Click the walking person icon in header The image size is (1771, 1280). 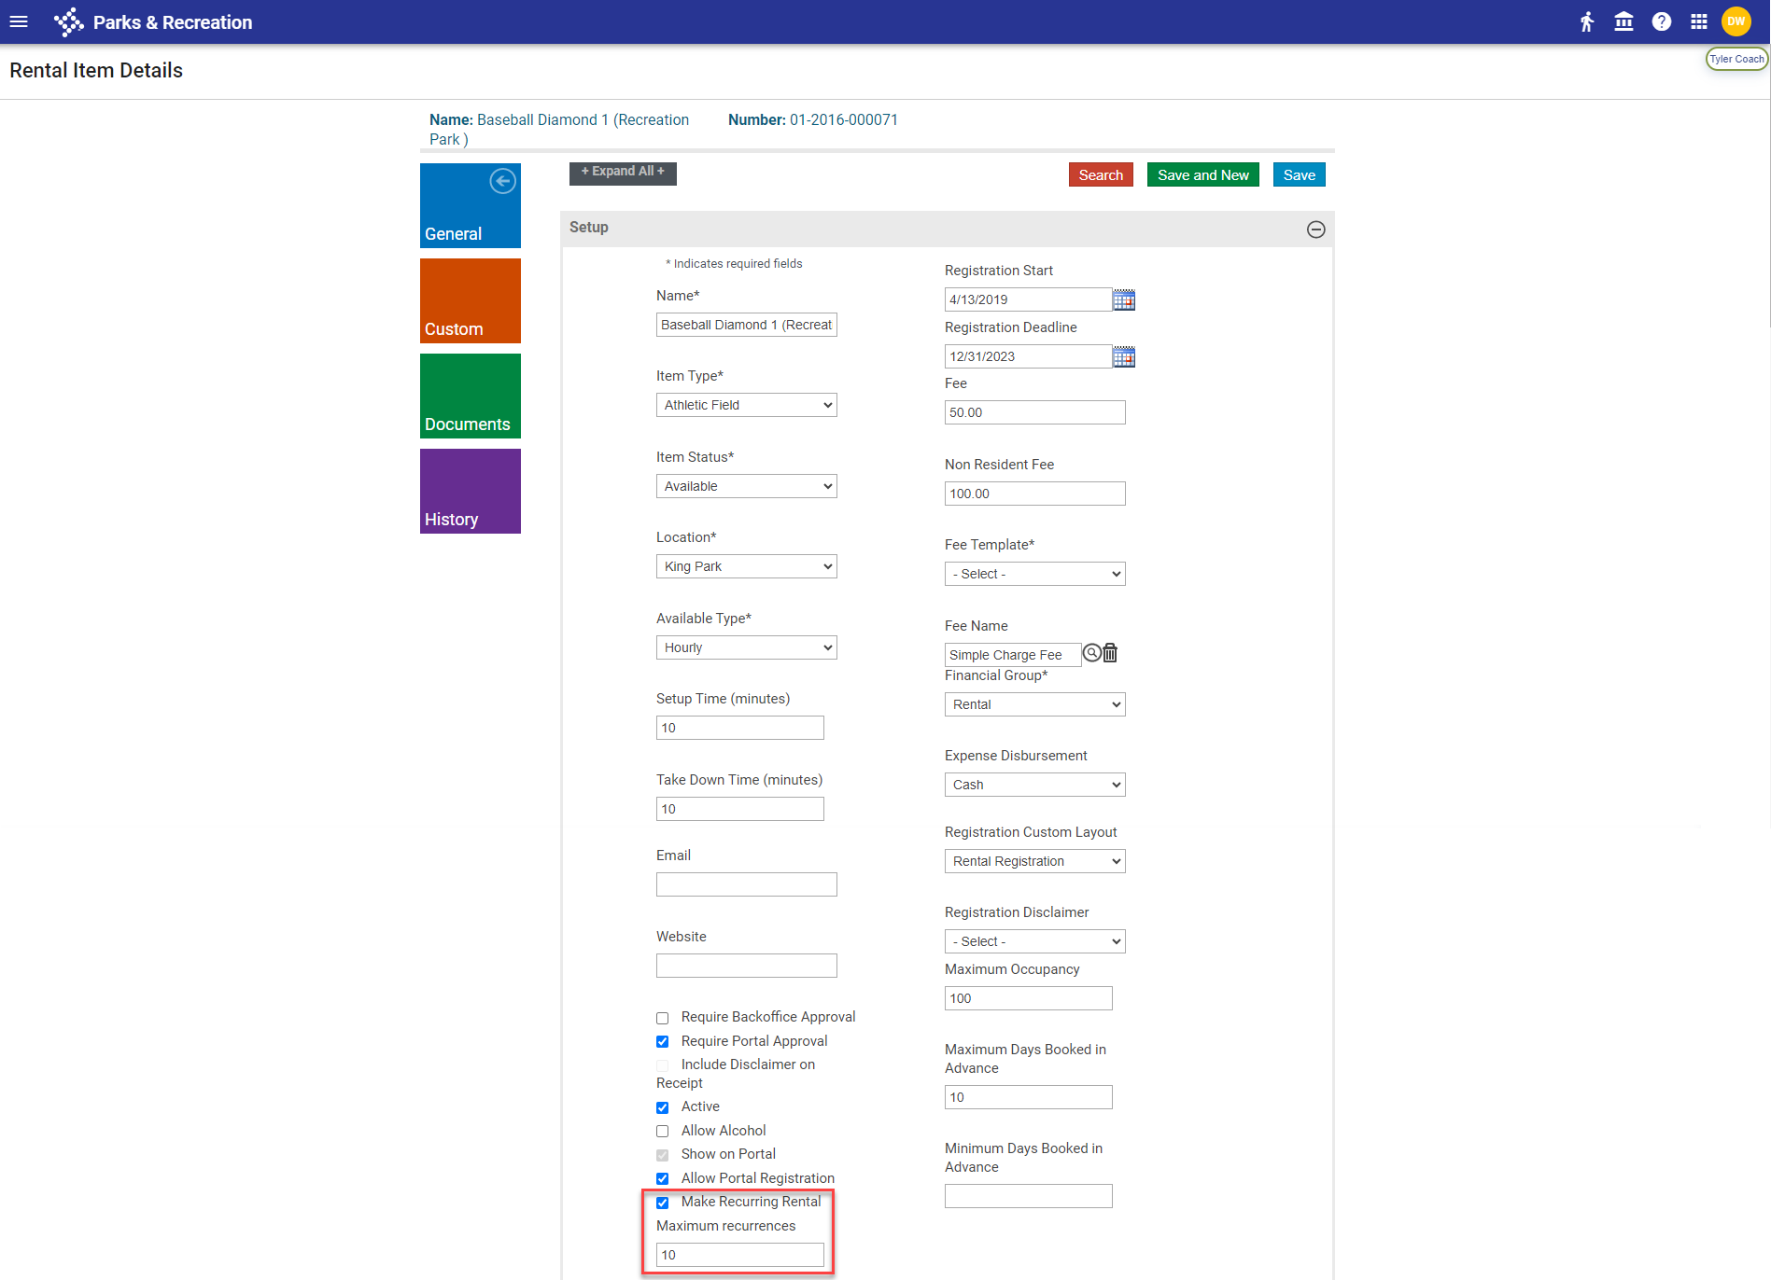coord(1587,21)
